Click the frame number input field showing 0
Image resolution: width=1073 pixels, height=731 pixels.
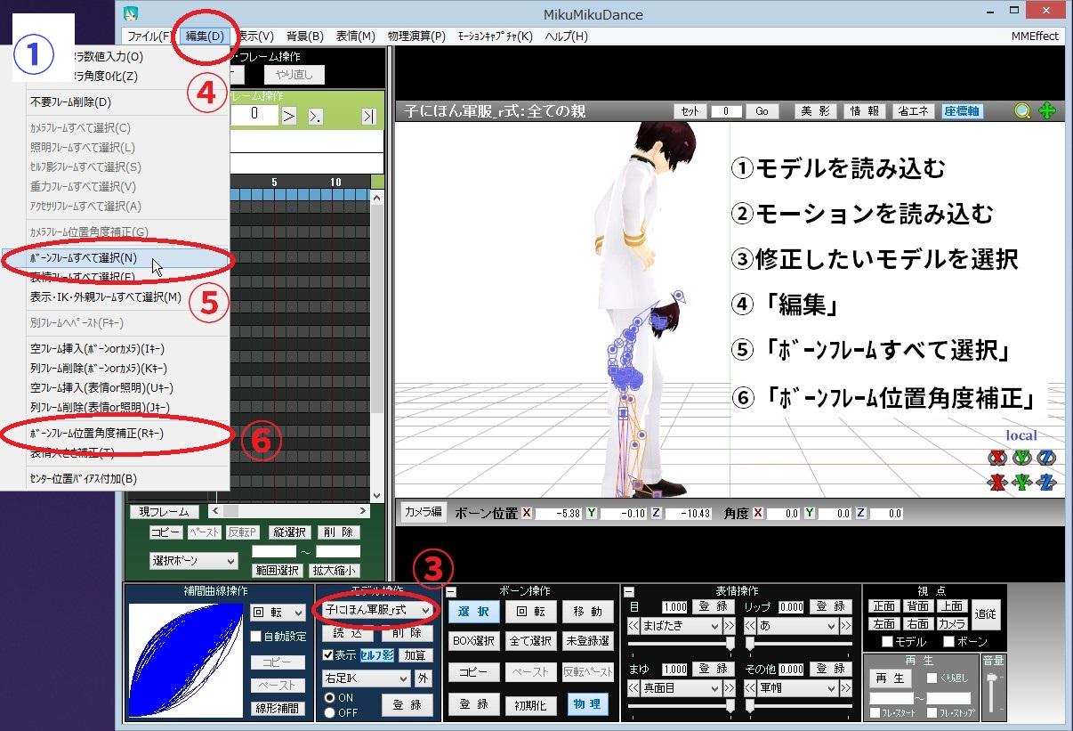click(x=254, y=114)
